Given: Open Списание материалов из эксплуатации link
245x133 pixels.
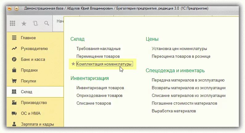Looking at the screenshot, I should click(189, 95).
